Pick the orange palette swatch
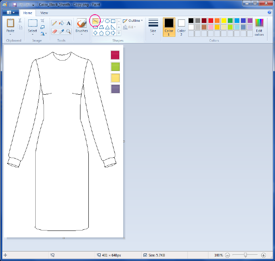Image resolution: width=275 pixels, height=261 pixels. coord(217,21)
